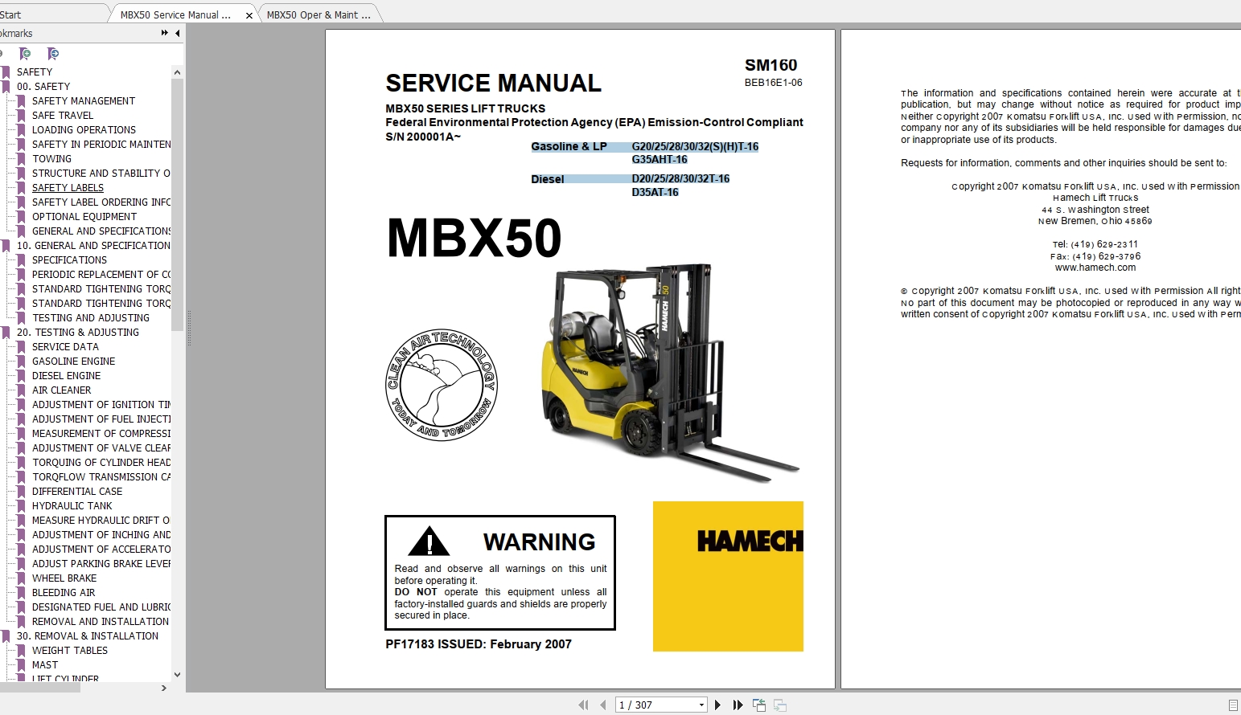Close the MBX50 Service Manual tab
The height and width of the screenshot is (715, 1241).
[x=249, y=14]
